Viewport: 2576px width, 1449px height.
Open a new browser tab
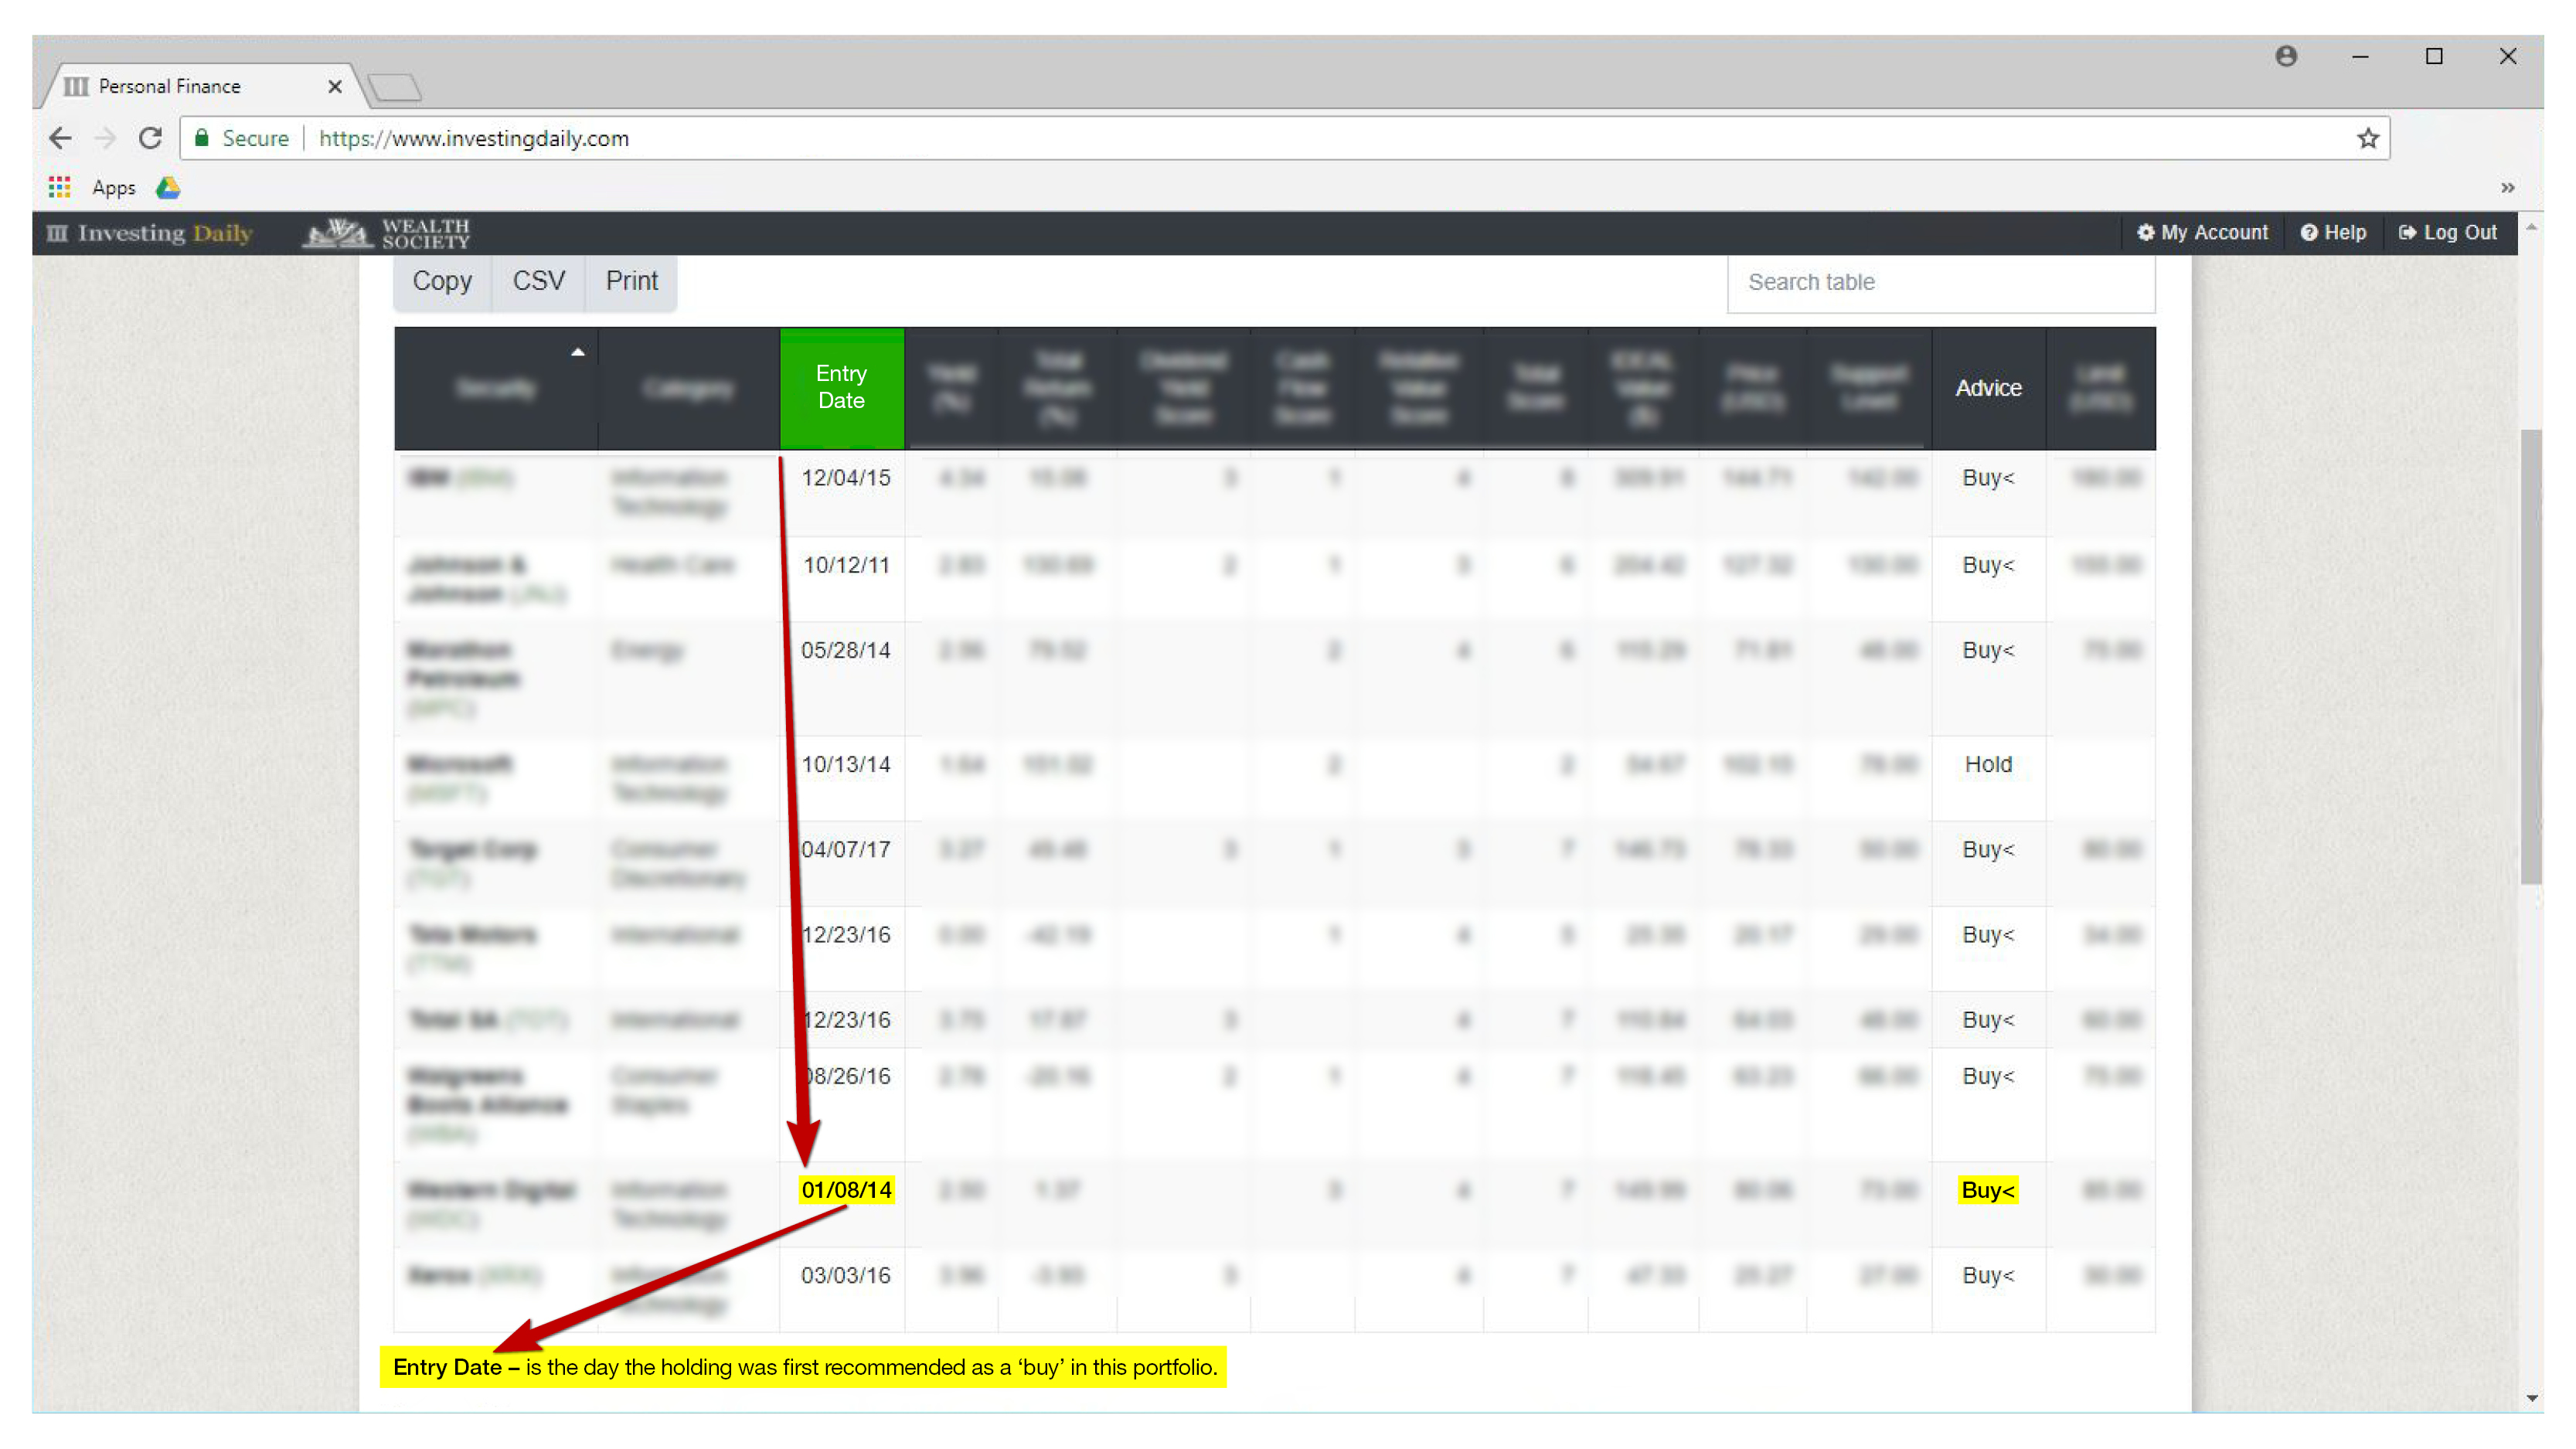395,88
